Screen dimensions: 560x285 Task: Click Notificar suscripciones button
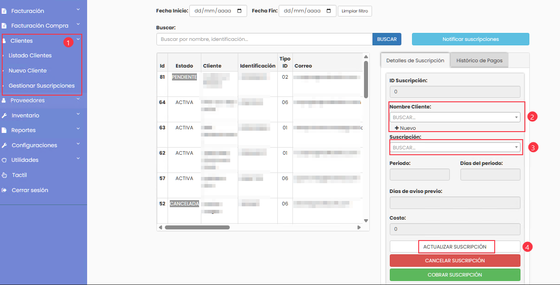pos(471,39)
